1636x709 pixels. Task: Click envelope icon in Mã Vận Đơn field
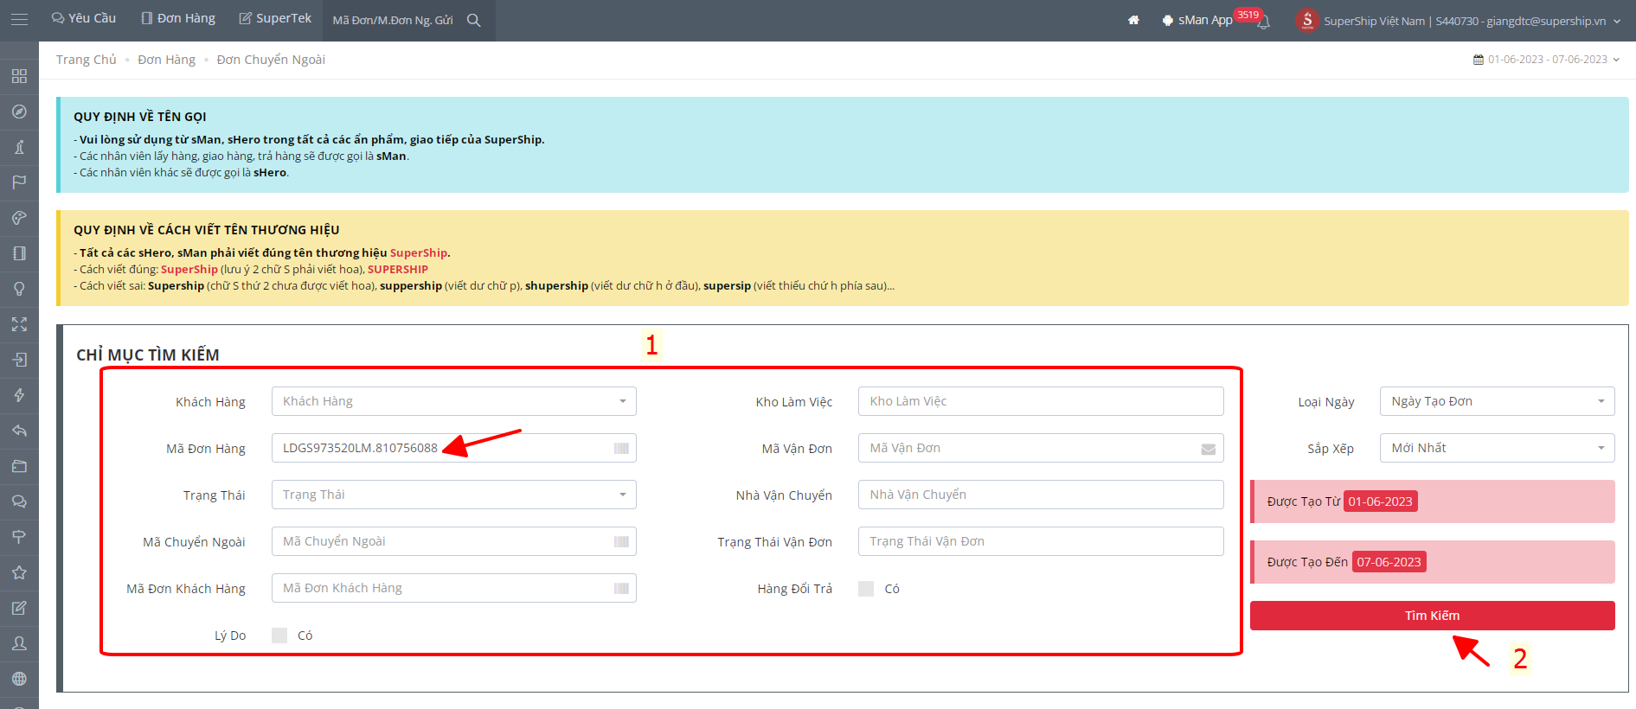pyautogui.click(x=1209, y=449)
